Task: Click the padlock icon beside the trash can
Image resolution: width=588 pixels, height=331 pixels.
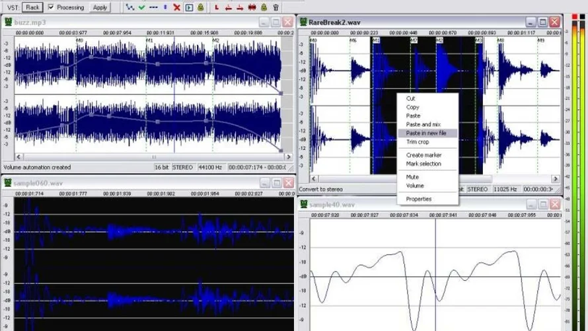Action: tap(264, 7)
